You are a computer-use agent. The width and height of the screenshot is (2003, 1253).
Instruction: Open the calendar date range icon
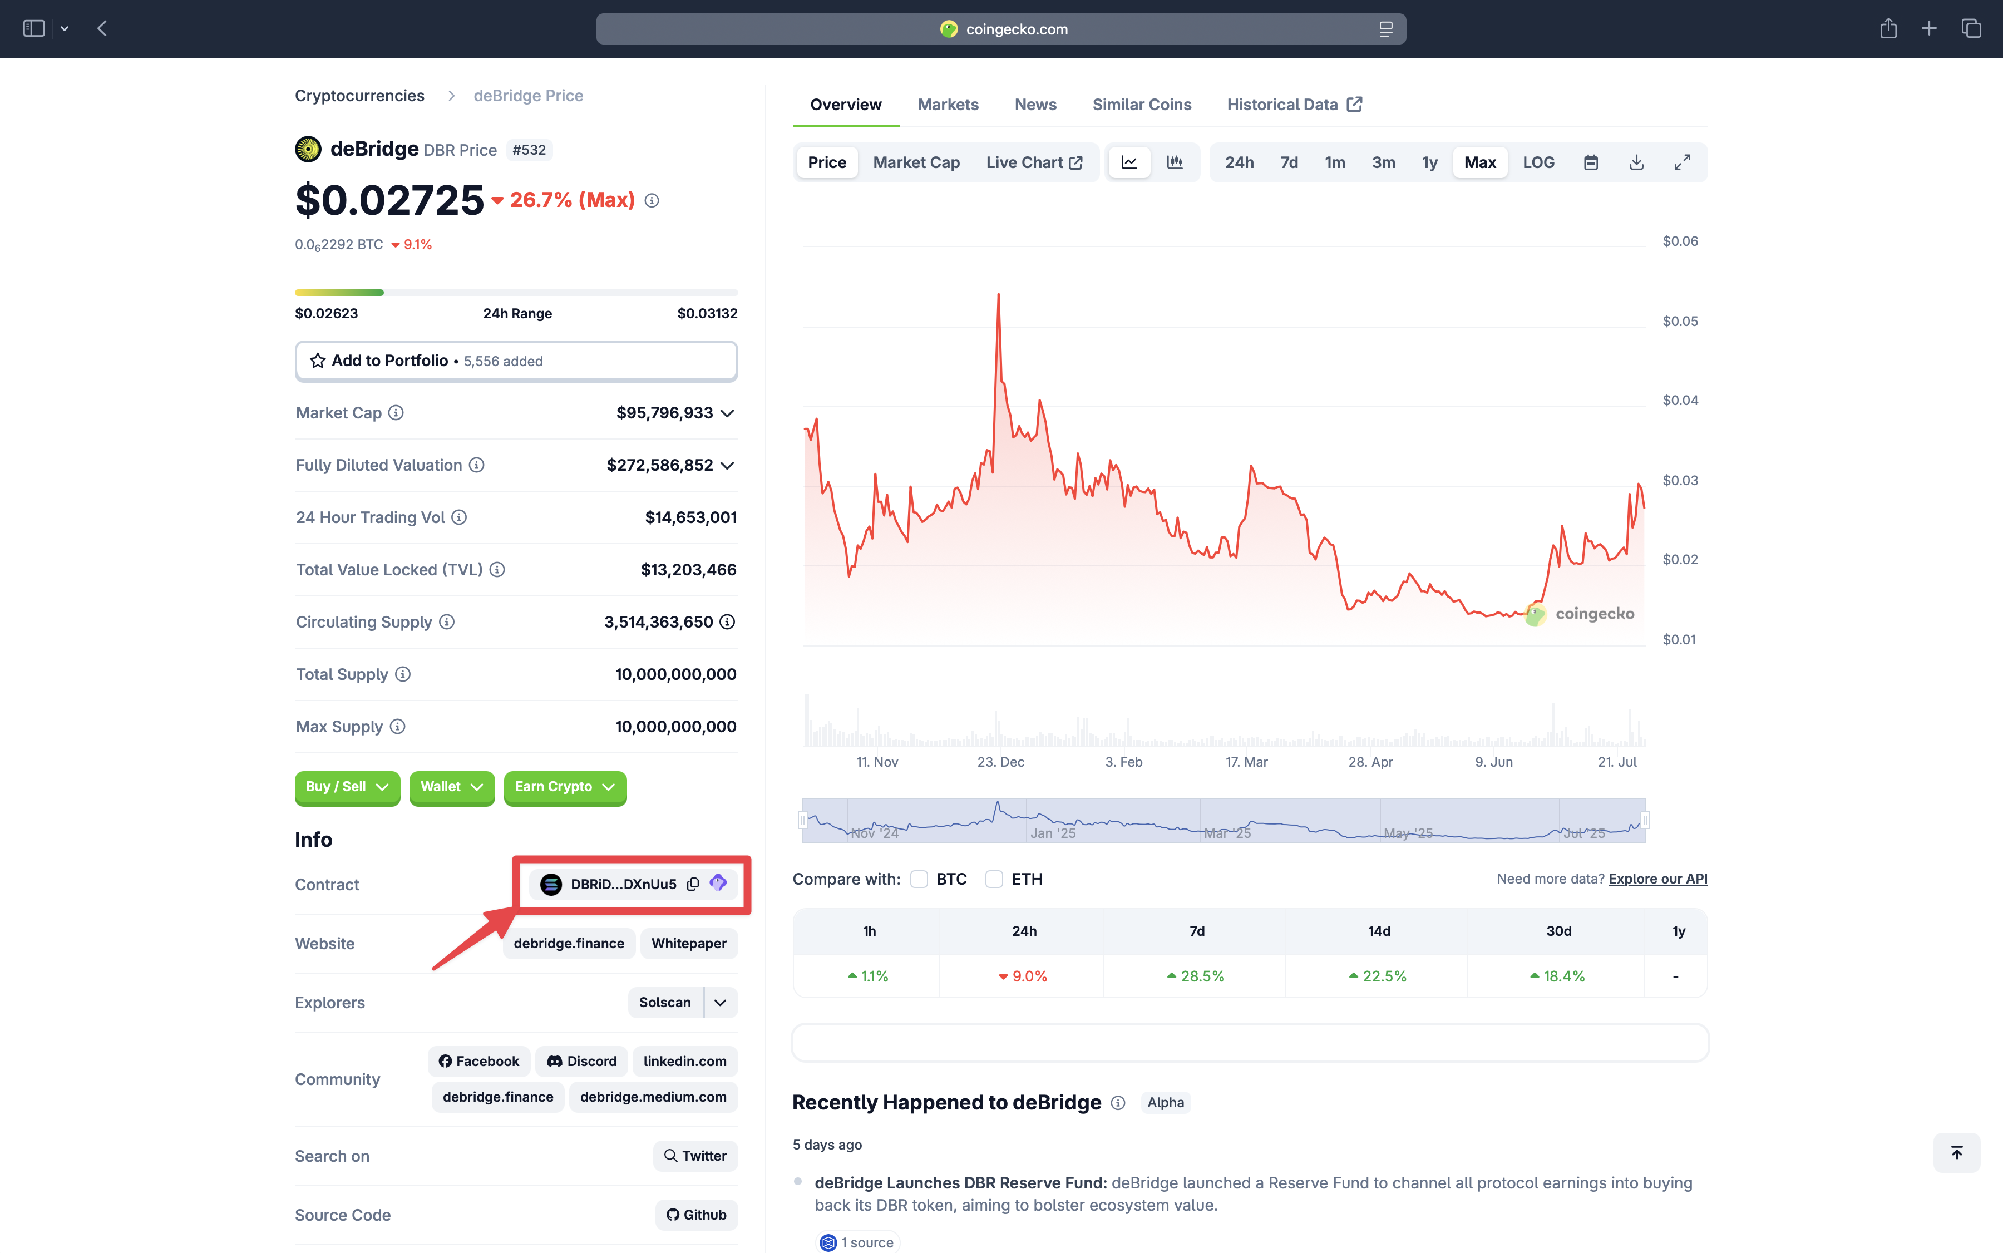[1591, 162]
